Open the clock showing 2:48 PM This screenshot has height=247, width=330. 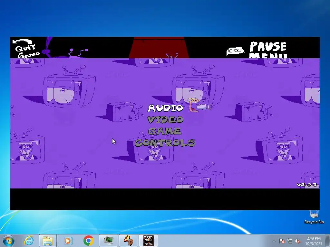coord(314,241)
